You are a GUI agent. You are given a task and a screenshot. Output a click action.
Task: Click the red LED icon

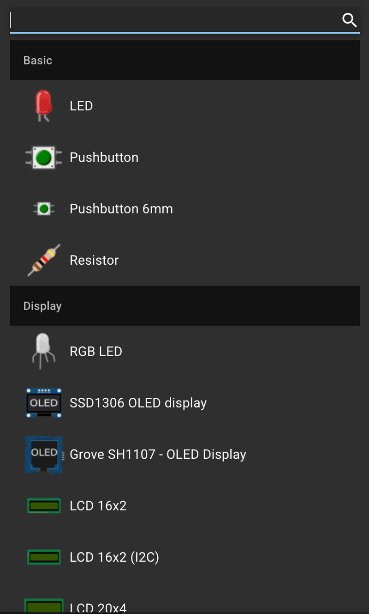[x=44, y=105]
